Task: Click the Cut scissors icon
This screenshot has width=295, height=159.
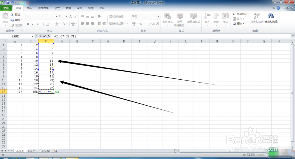Action: click(x=12, y=15)
